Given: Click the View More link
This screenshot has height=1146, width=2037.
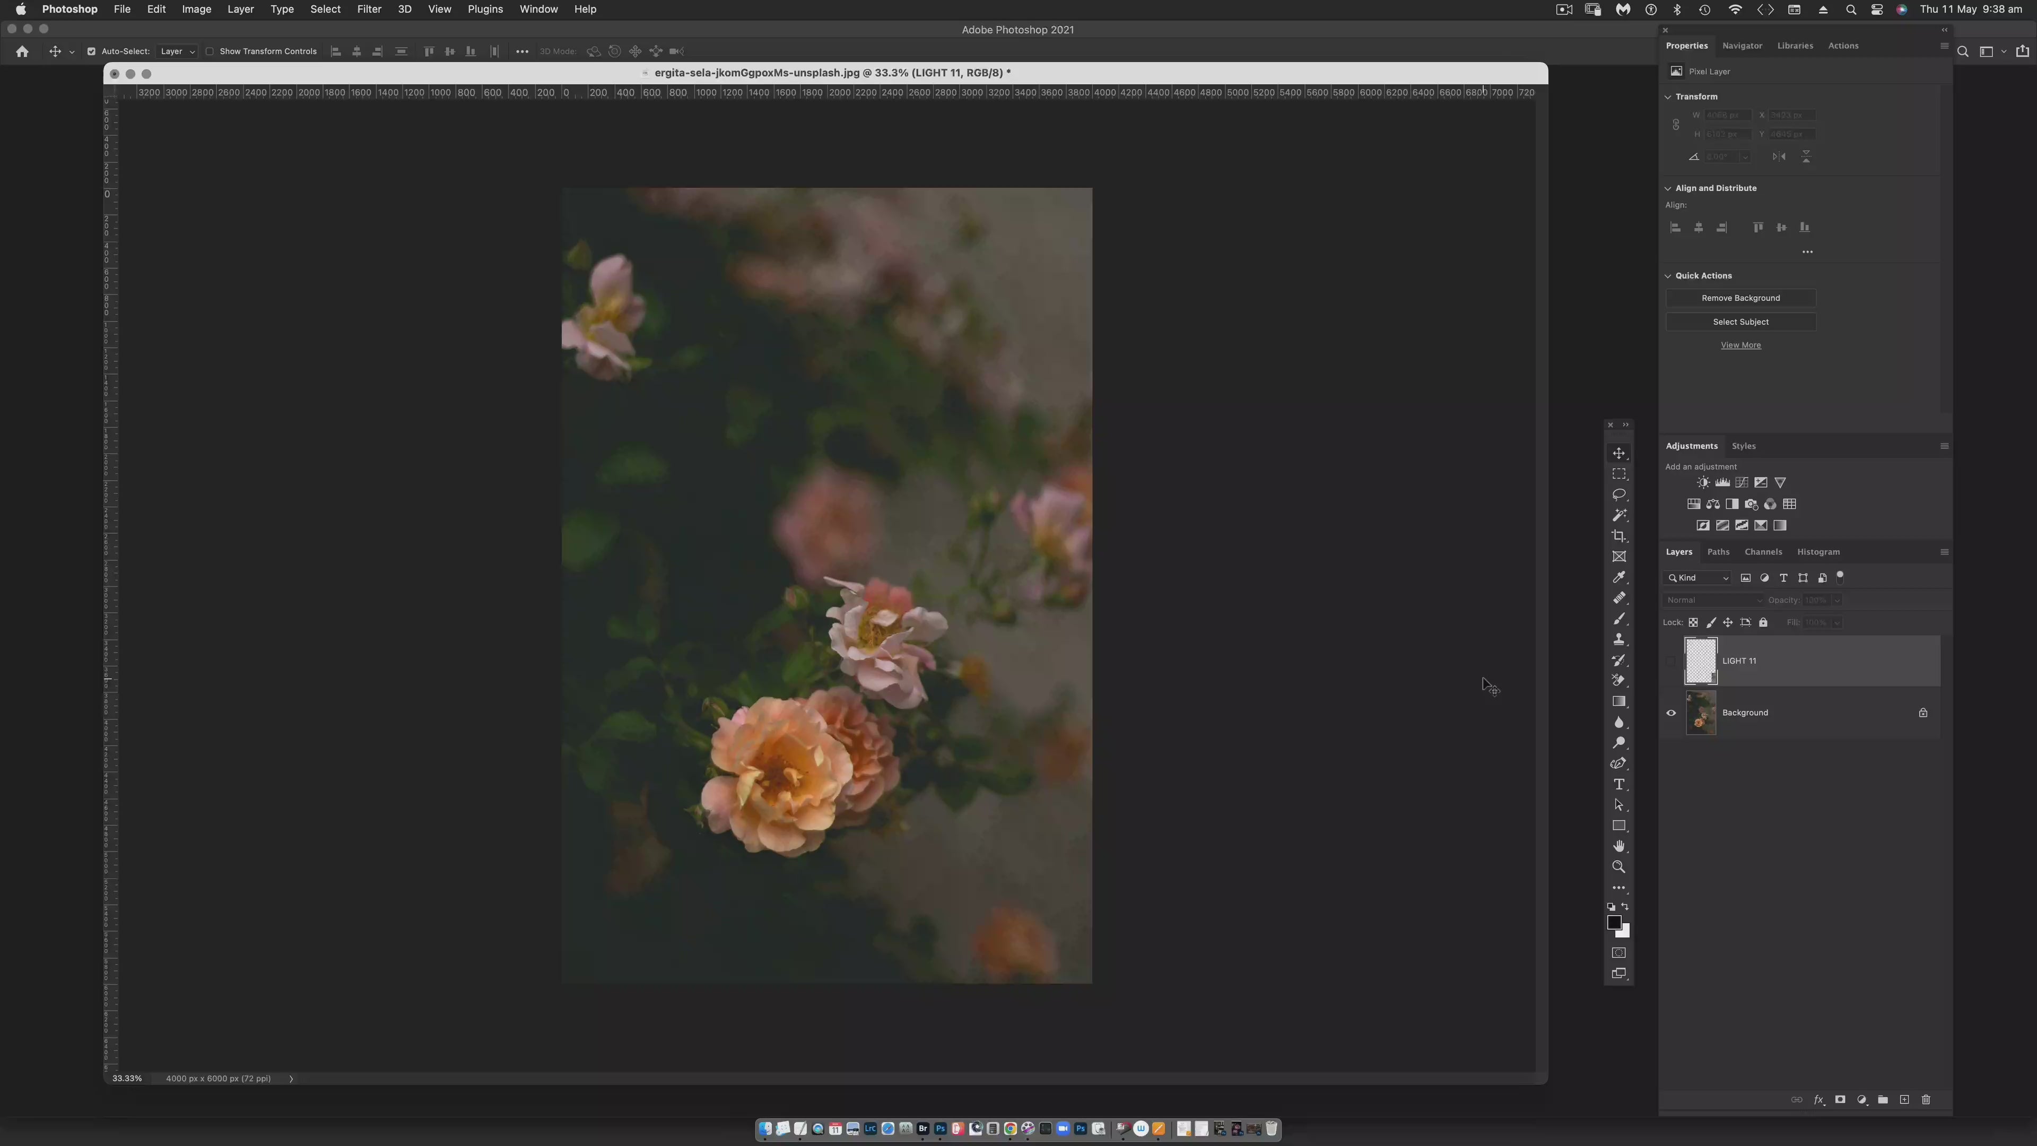Looking at the screenshot, I should point(1740,345).
